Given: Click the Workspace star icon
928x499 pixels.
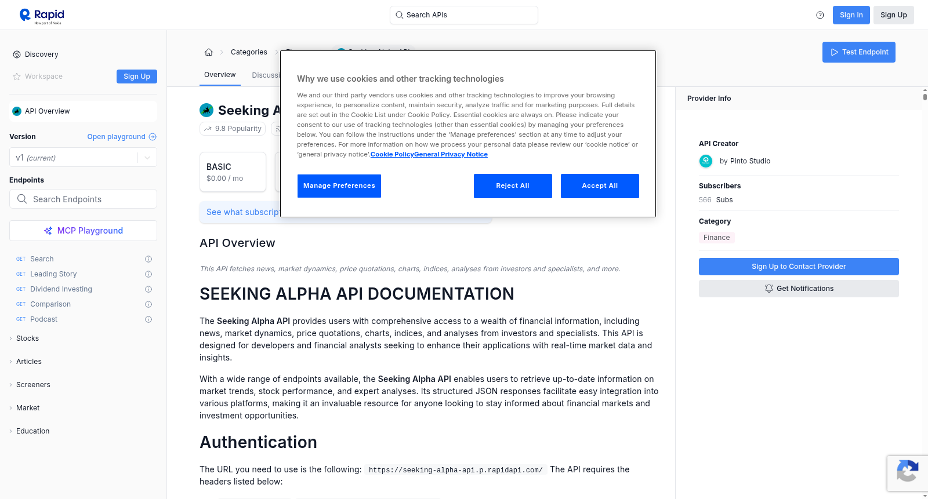Looking at the screenshot, I should (17, 77).
